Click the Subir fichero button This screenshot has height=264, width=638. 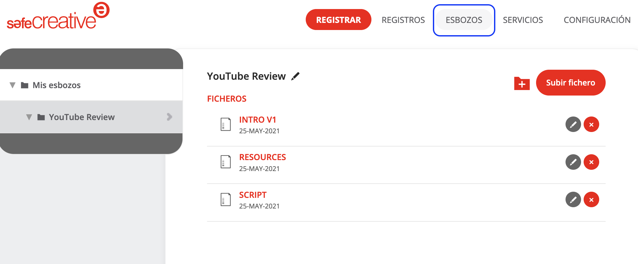click(x=570, y=83)
